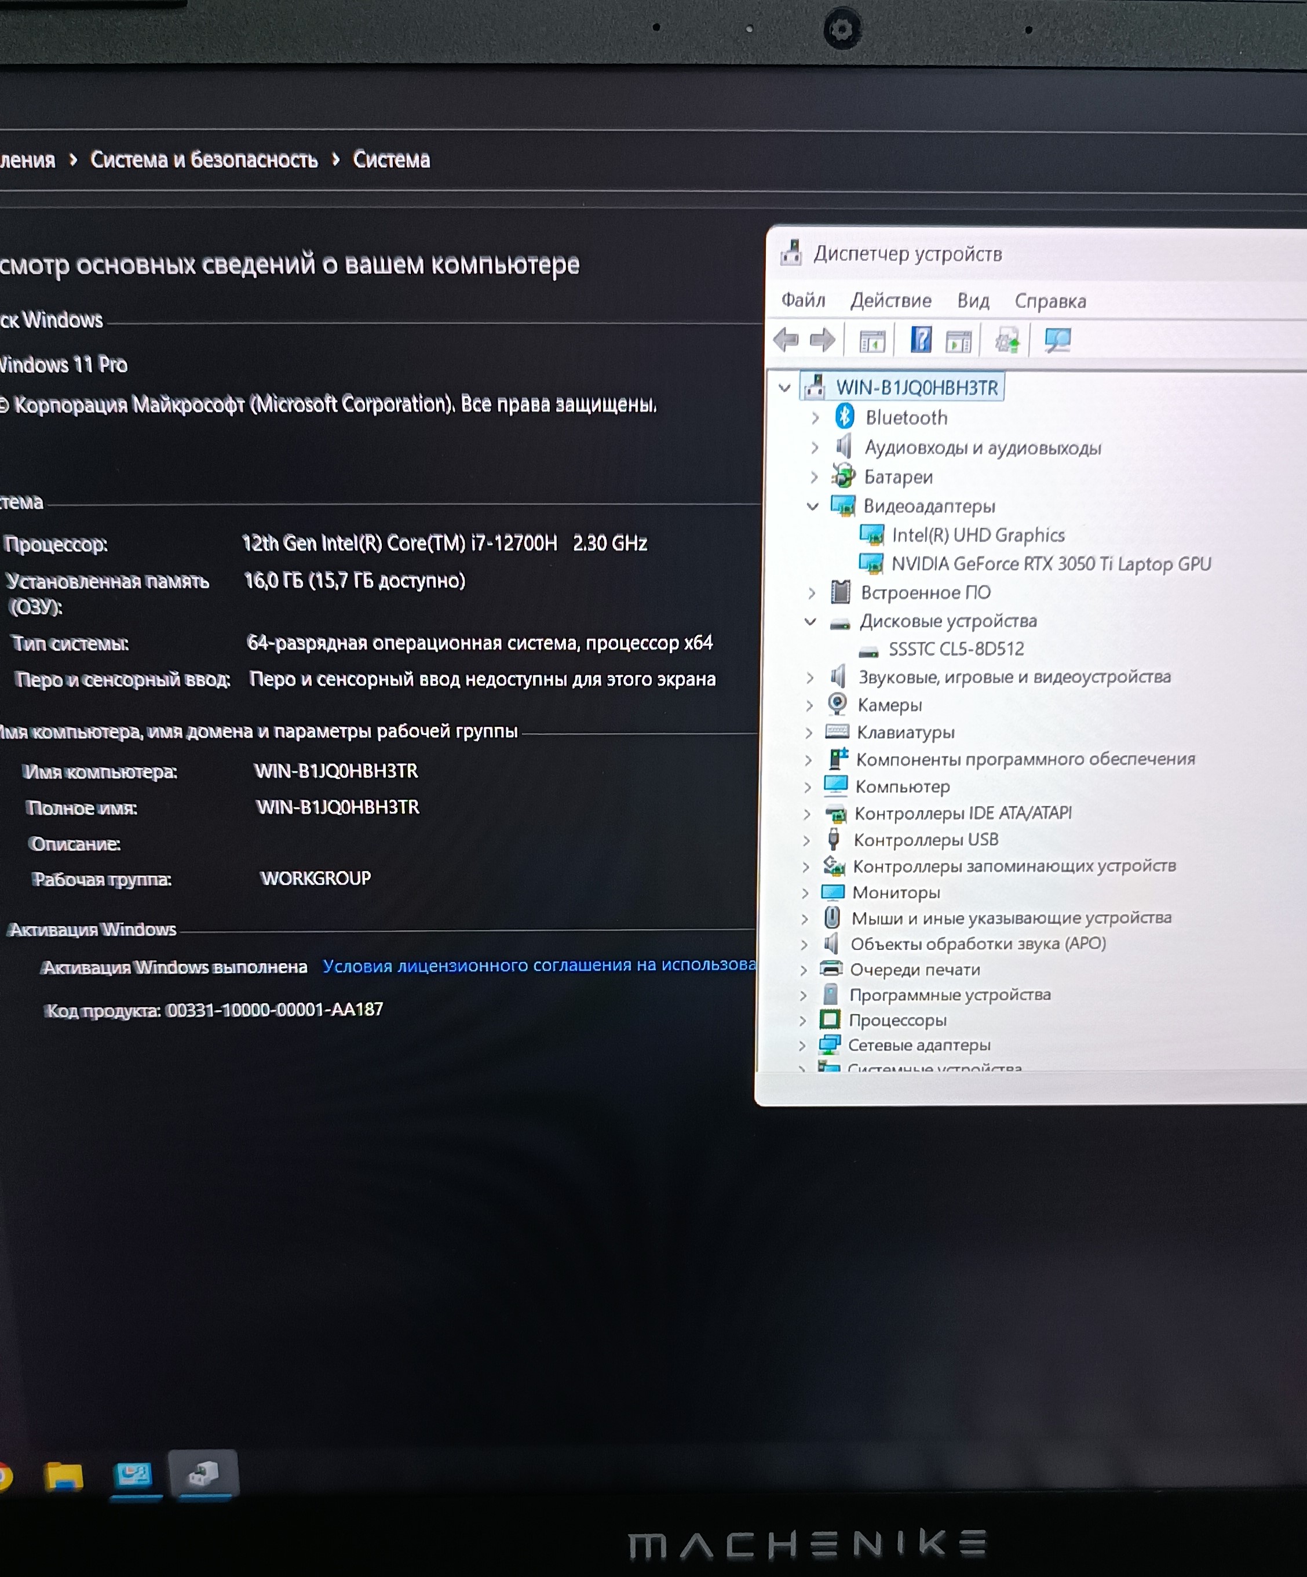Expand the Bluetooth category arrow
Image resolution: width=1307 pixels, height=1577 pixels.
pyautogui.click(x=815, y=417)
